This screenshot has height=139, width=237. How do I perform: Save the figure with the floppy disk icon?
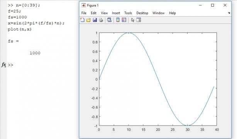(95, 20)
